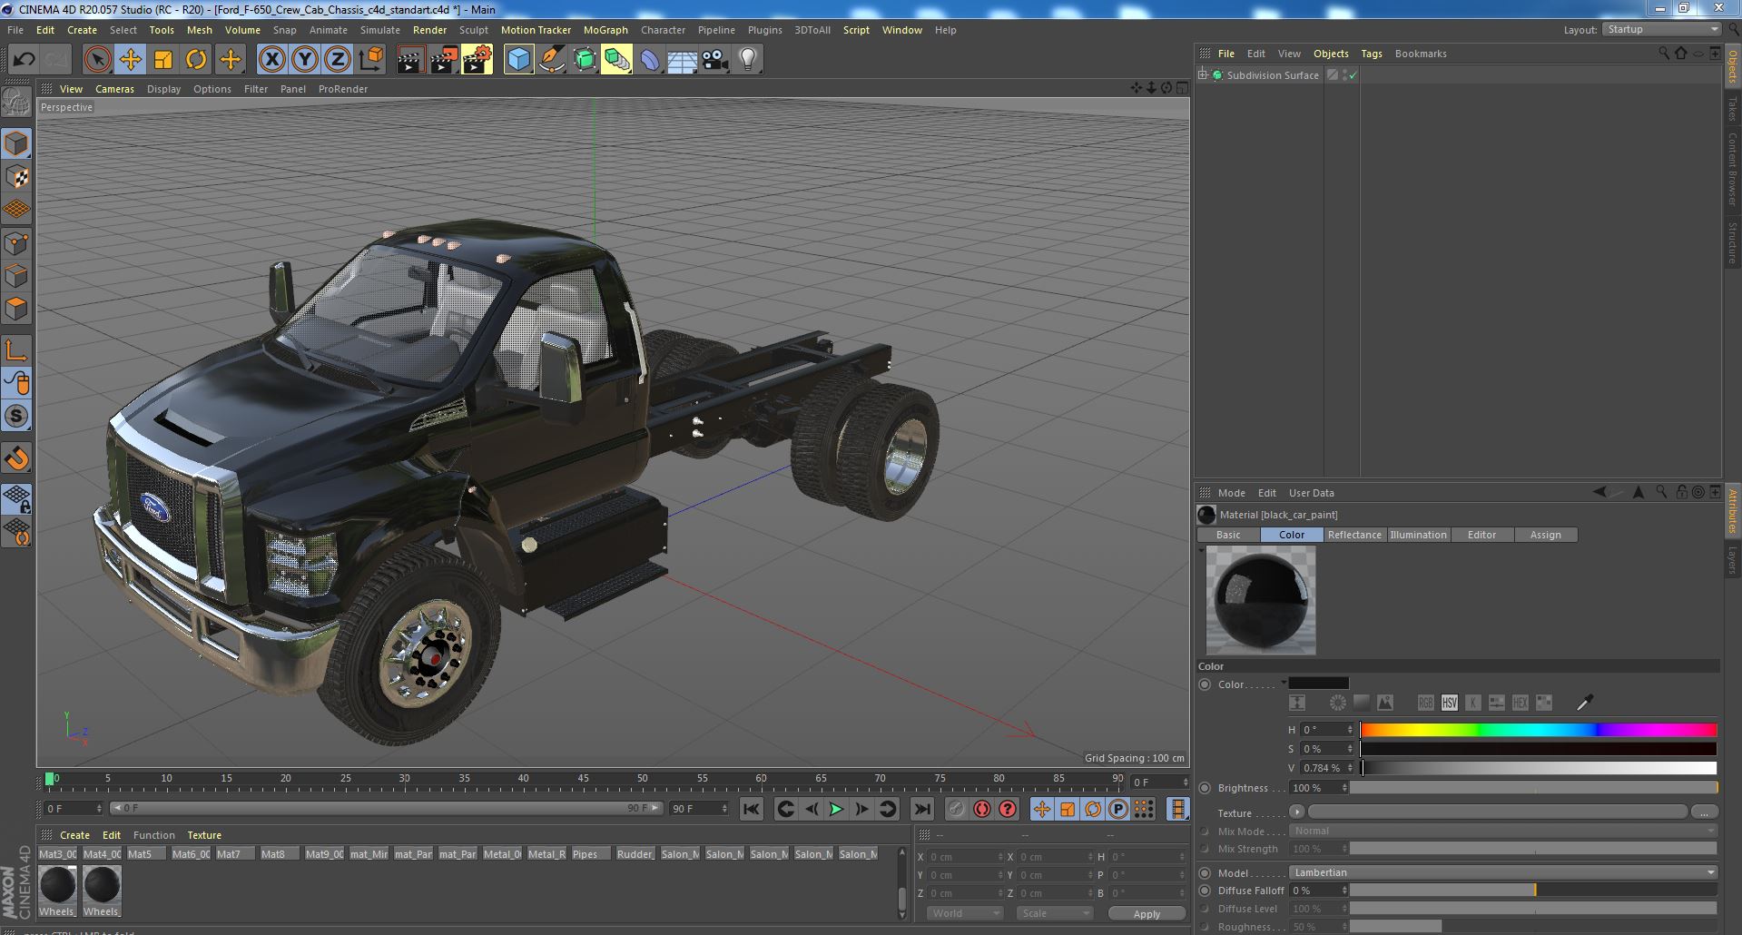Click Render View clapperboard icon
Viewport: 1742px width, 935px height.
coord(410,60)
